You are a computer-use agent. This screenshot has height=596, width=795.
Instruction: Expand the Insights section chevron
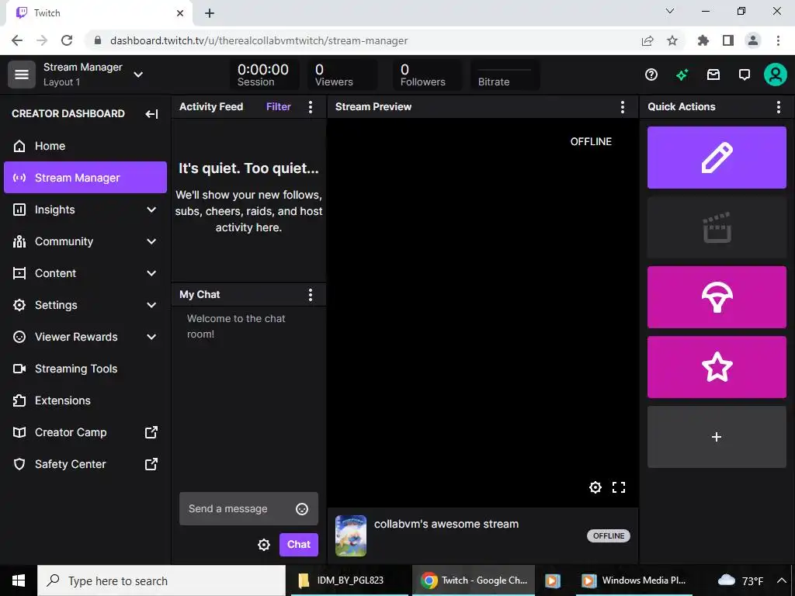tap(151, 210)
